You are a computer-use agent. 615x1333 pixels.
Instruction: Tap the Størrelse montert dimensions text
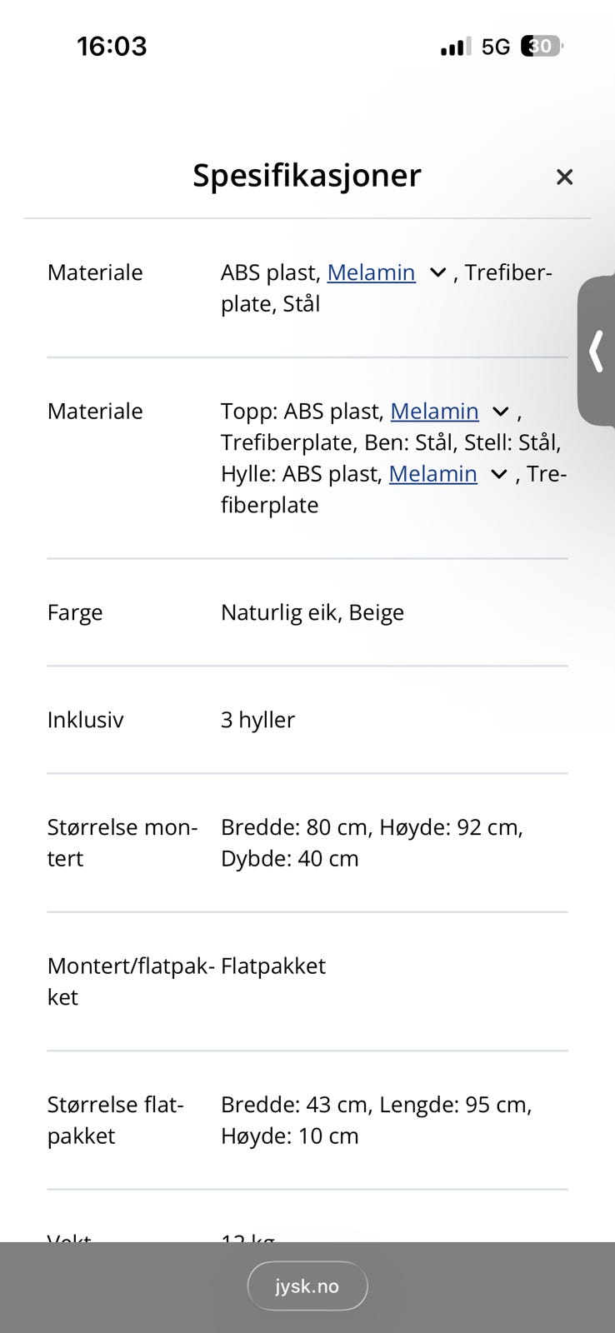[372, 841]
